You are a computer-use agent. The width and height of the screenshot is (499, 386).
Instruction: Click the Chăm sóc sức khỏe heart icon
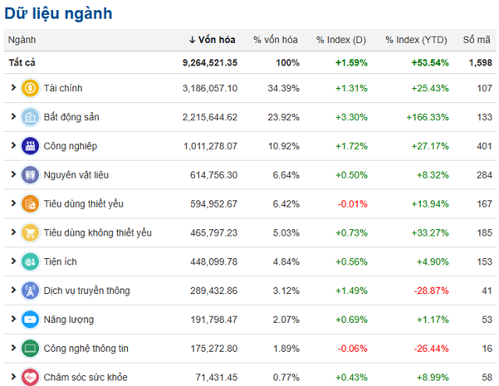point(30,377)
